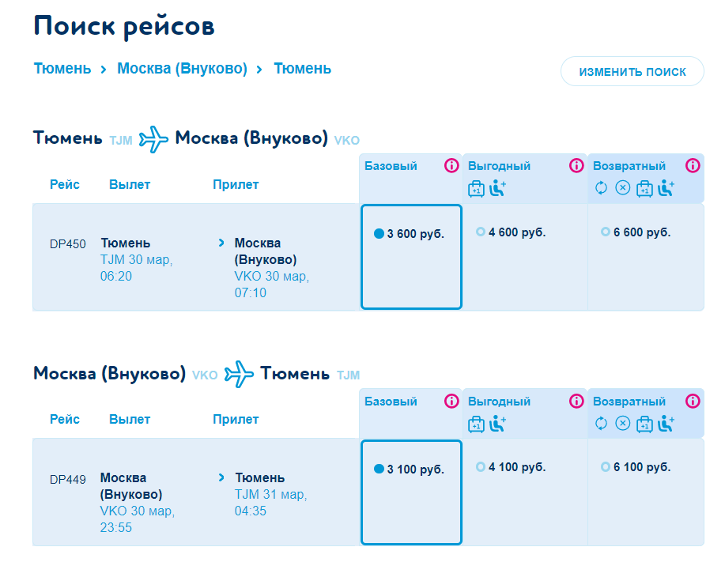Show Возвратный fare info for Москва–Тюмень flight
The height and width of the screenshot is (562, 725).
(693, 401)
